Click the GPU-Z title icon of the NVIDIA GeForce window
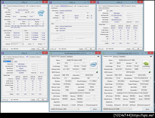The image size is (155, 118). click(104, 53)
